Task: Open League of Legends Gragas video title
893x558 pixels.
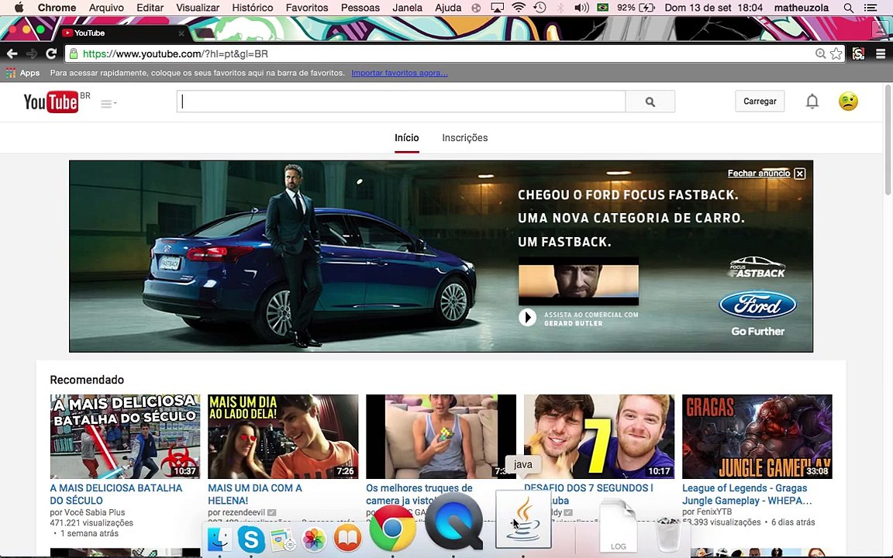Action: 746,494
